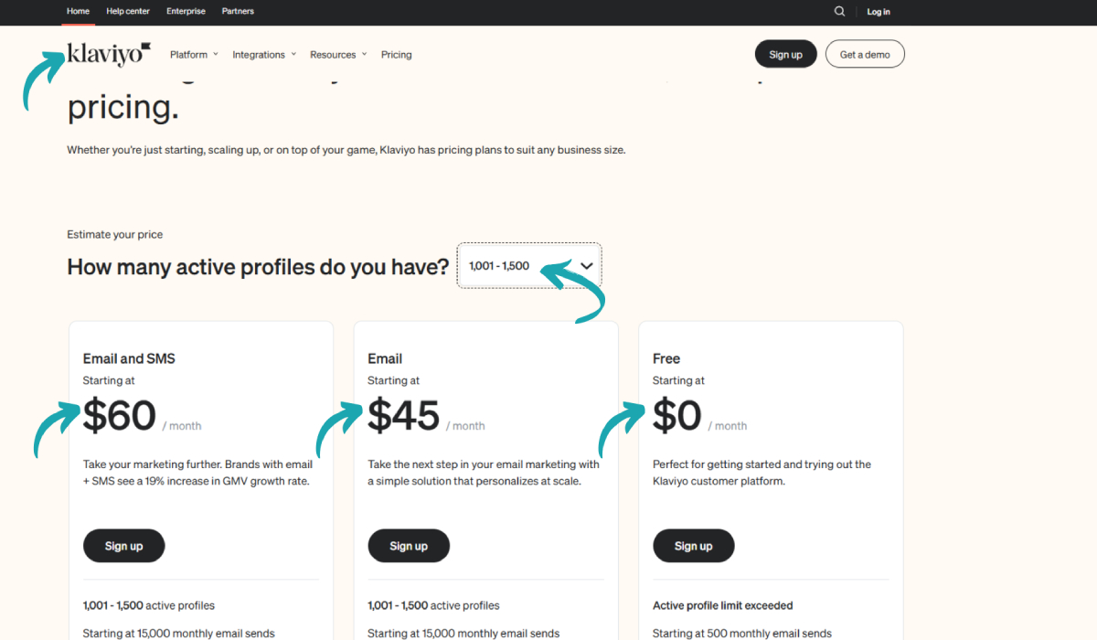1097x640 pixels.
Task: Click the $60 price on Email and SMS card
Action: (120, 416)
